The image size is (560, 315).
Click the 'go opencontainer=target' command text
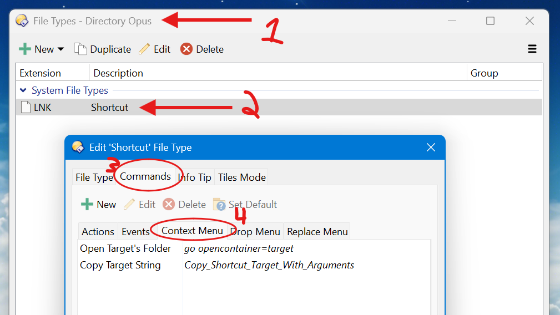click(x=239, y=248)
